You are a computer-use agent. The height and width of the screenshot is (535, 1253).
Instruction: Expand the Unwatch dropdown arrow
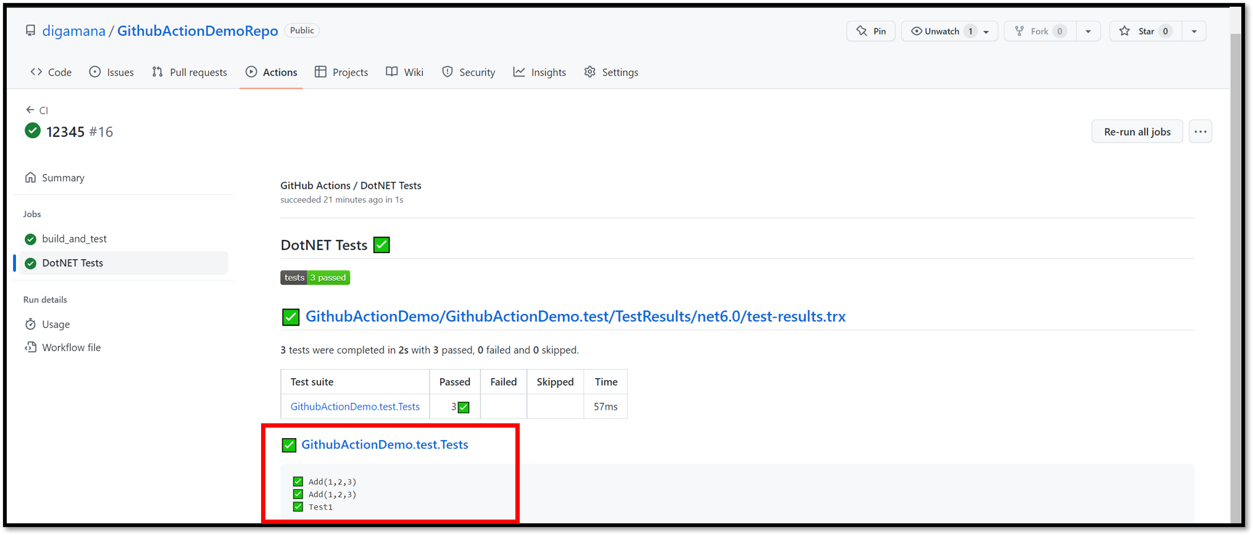[x=986, y=31]
